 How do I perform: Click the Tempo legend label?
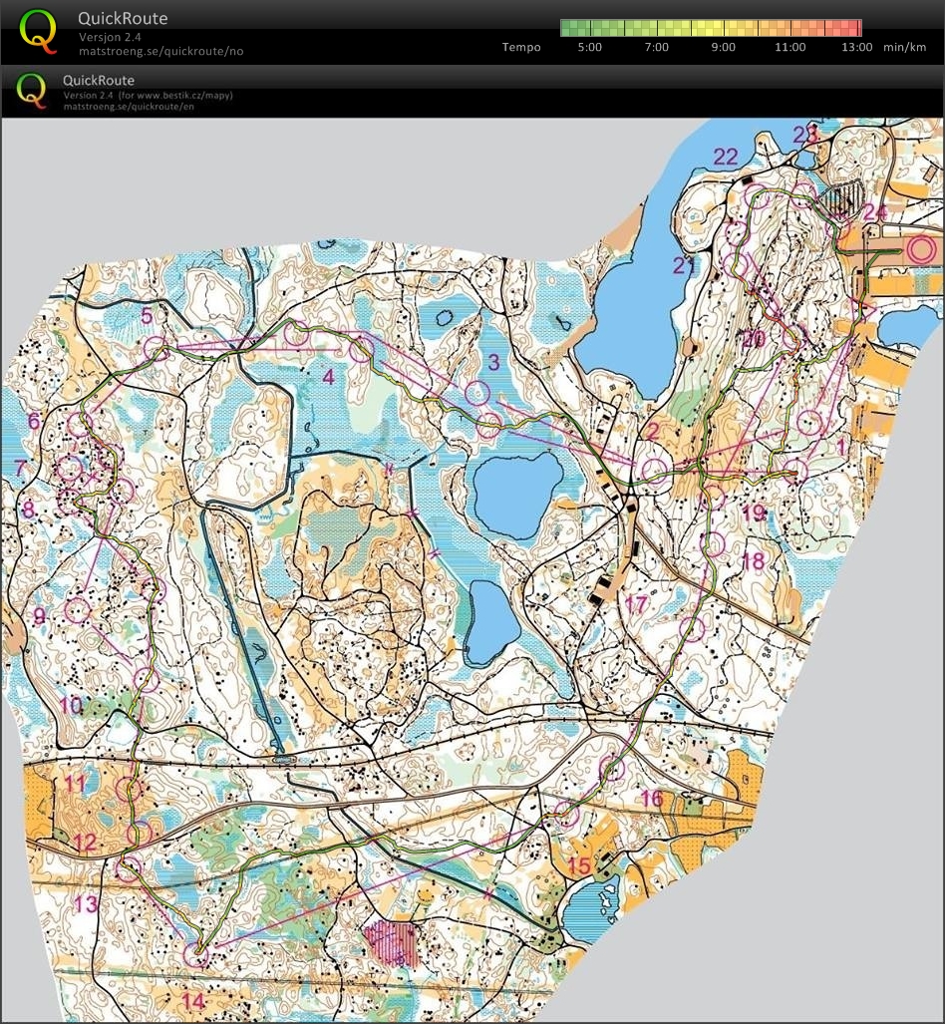[x=521, y=47]
